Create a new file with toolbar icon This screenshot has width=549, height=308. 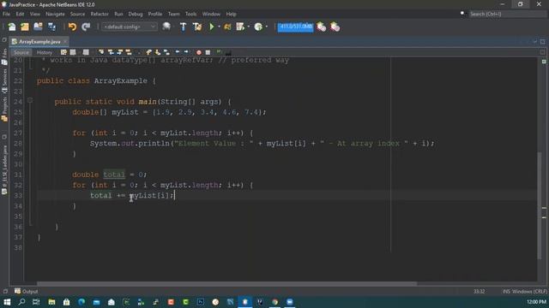11,27
